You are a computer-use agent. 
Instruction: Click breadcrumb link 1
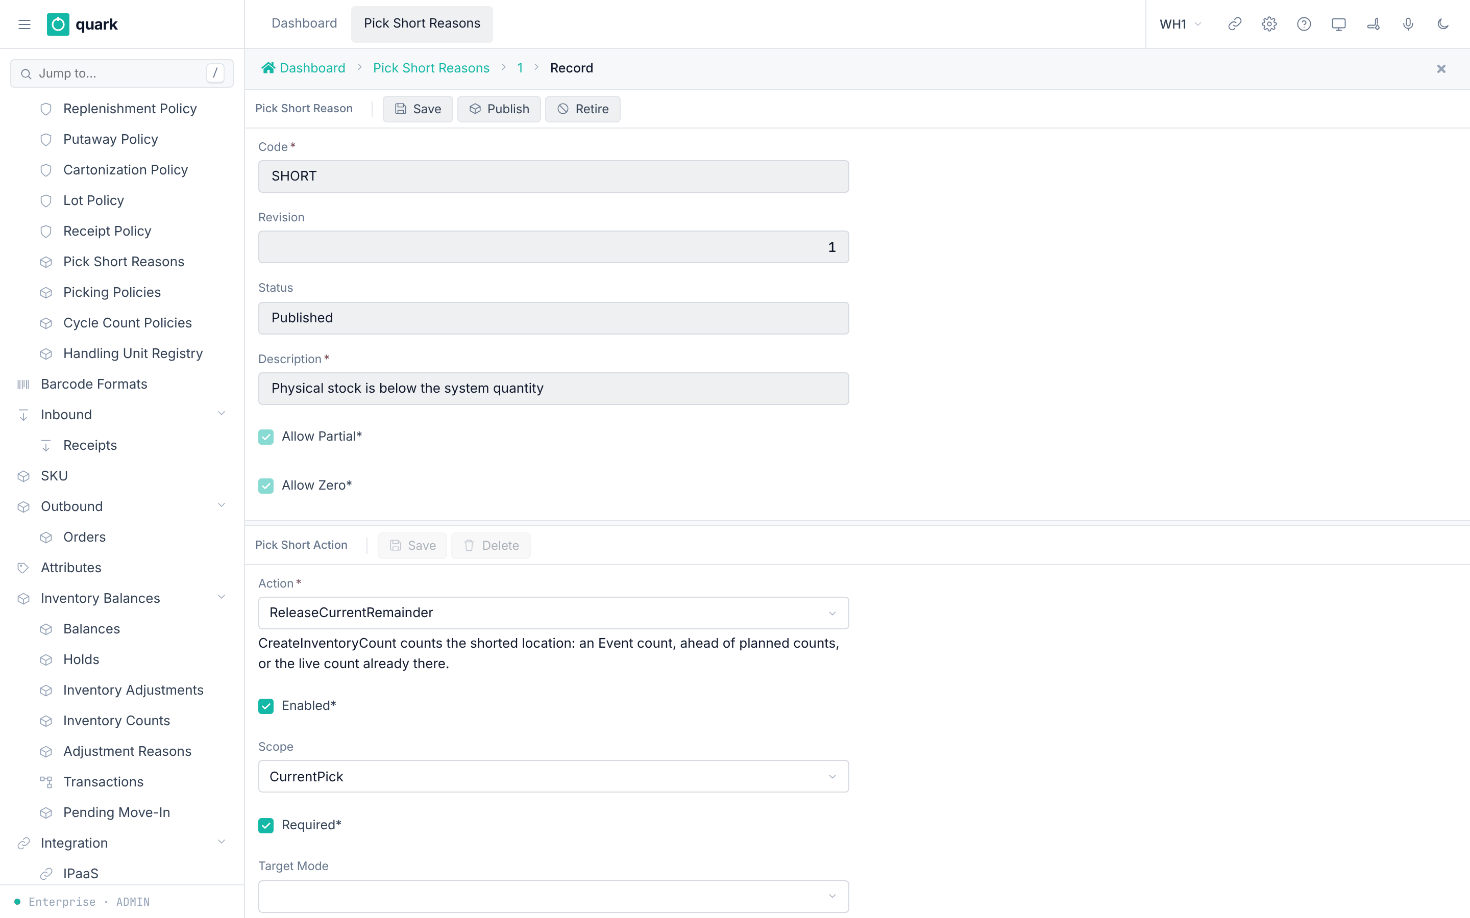coord(520,68)
